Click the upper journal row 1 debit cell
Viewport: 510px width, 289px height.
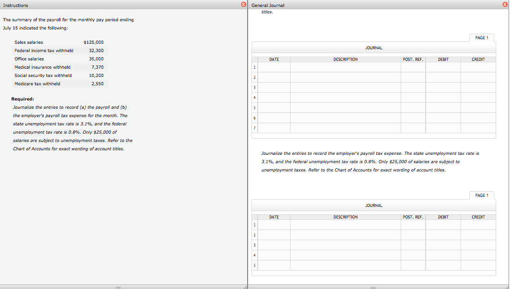click(443, 67)
